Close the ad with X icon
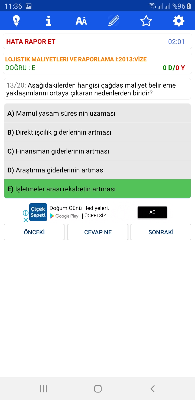This screenshot has height=400, width=195. 25,220
